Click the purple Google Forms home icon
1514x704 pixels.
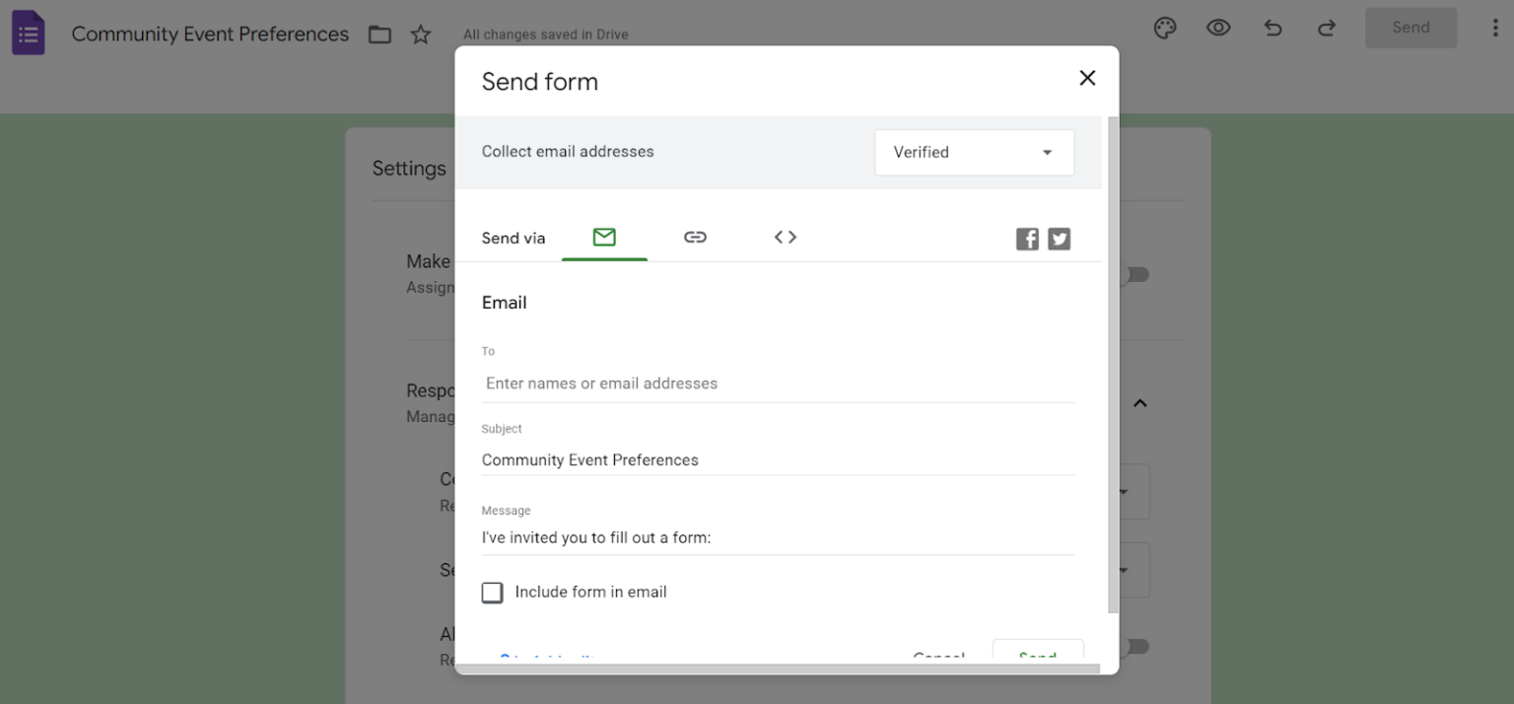[x=28, y=32]
